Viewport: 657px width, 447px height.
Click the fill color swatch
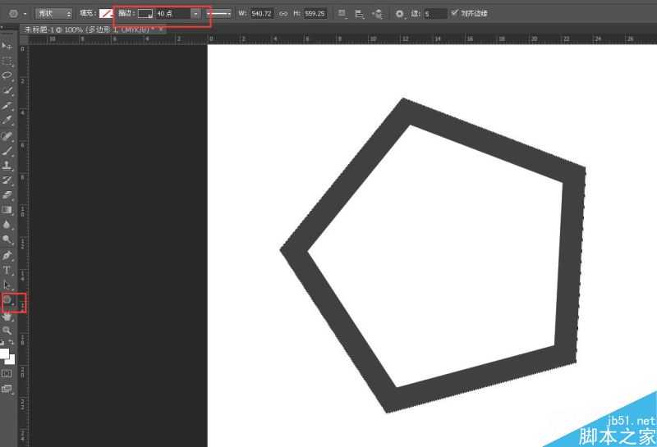(106, 14)
